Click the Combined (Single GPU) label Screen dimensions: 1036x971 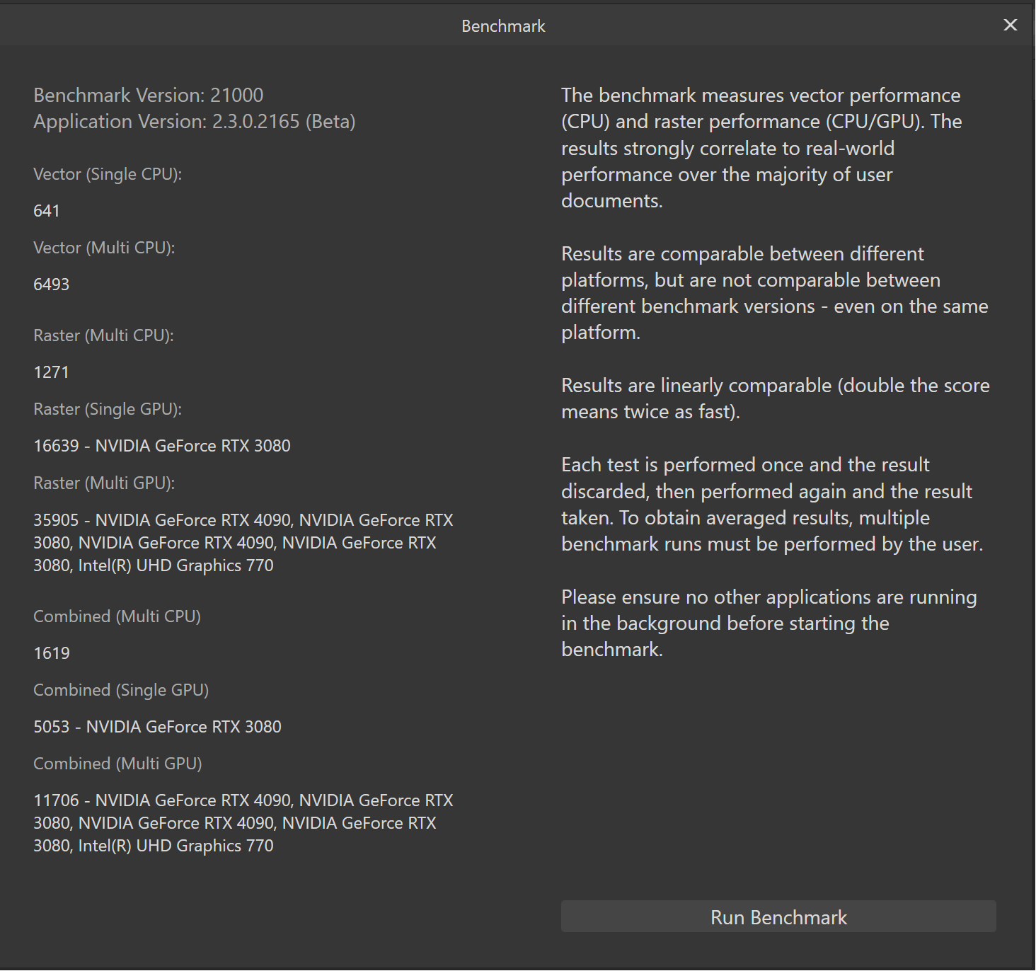pos(121,690)
